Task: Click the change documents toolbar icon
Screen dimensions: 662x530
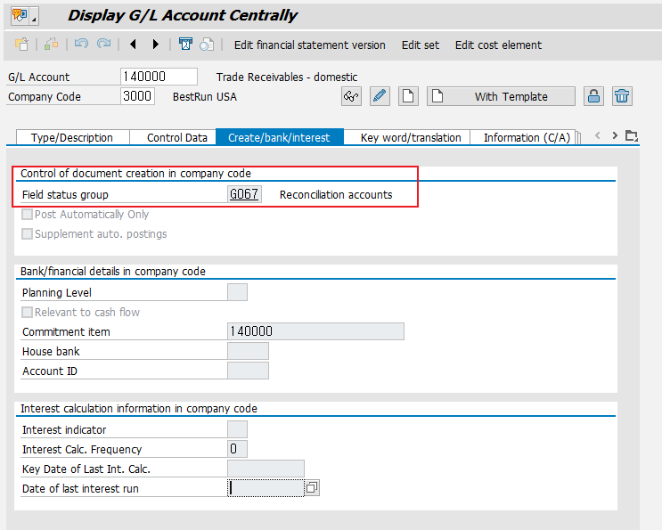Action: pyautogui.click(x=207, y=45)
